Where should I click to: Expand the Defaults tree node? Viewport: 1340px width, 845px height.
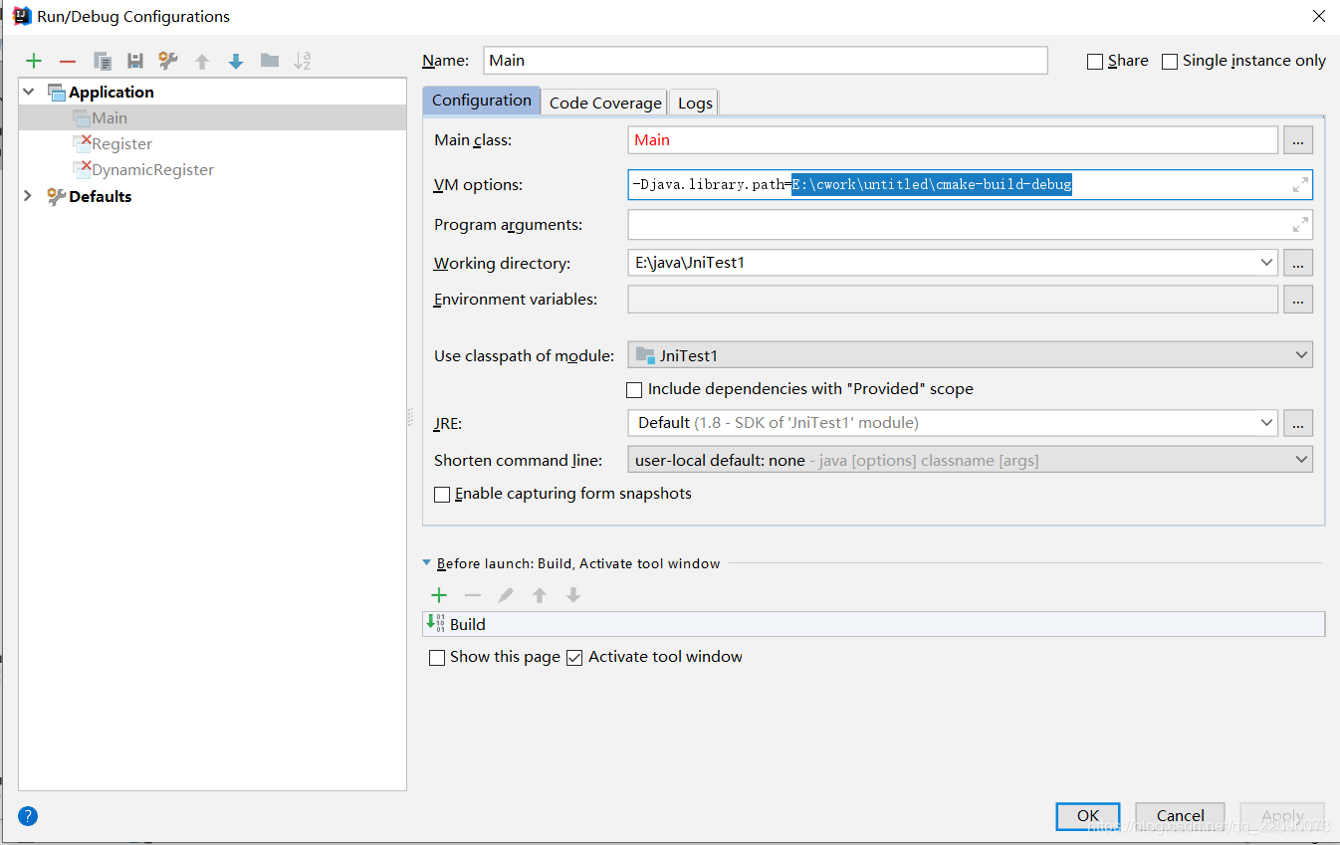(x=28, y=196)
